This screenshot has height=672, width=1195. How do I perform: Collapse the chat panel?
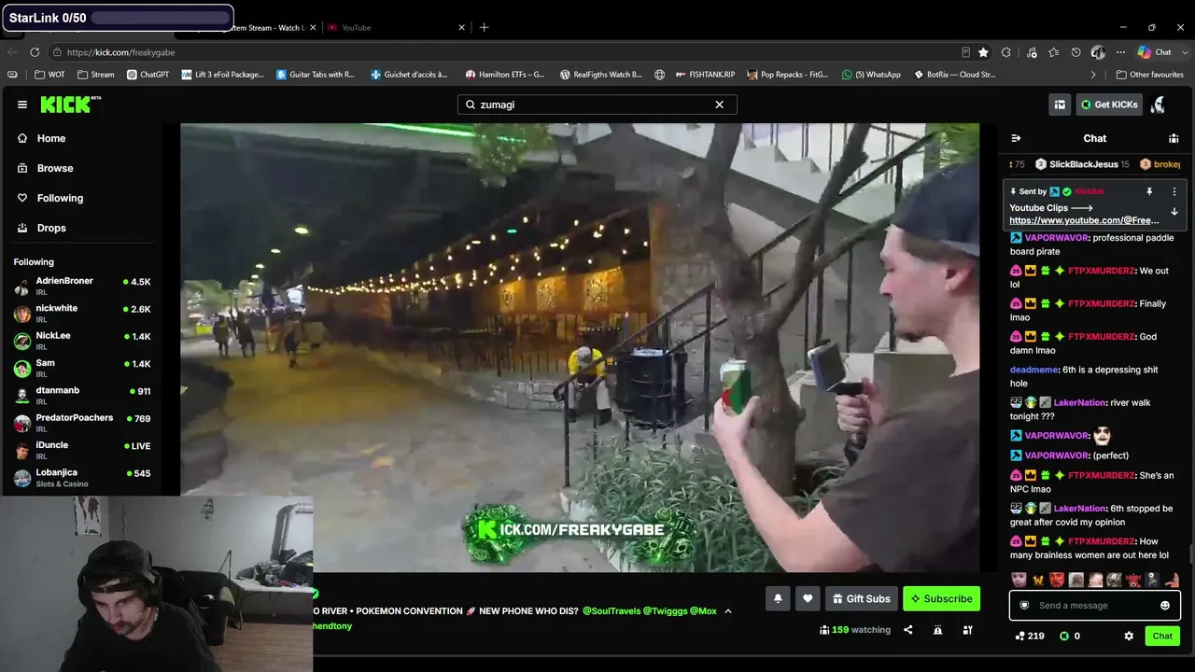(1016, 138)
